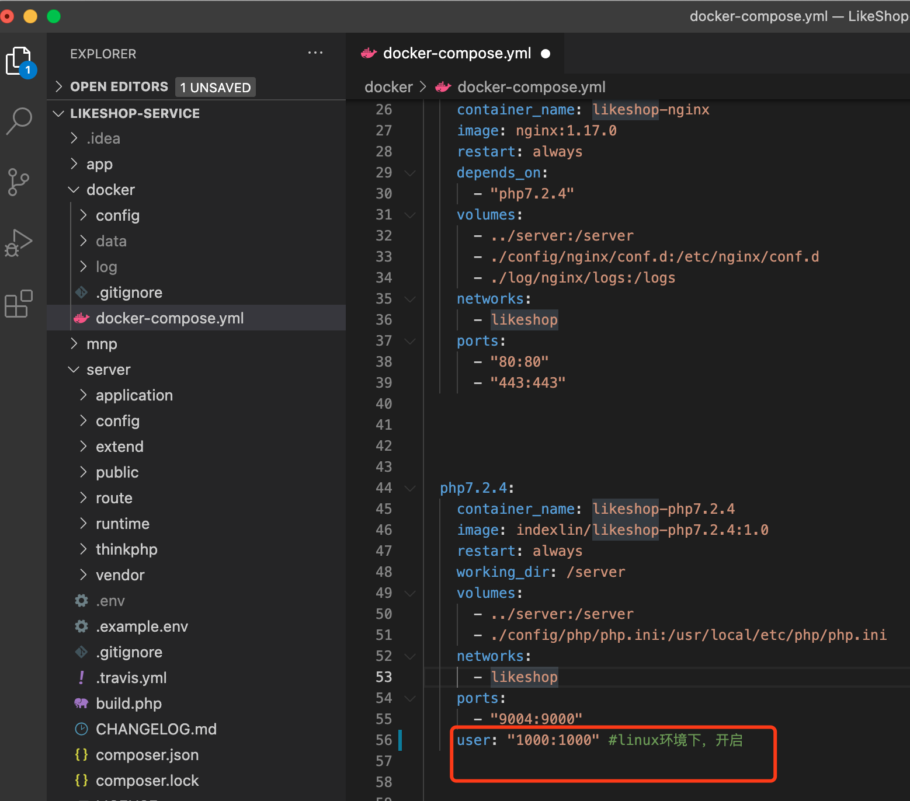Image resolution: width=910 pixels, height=801 pixels.
Task: Collapse the LIKESHOP-SERVICE root folder
Action: (58, 113)
